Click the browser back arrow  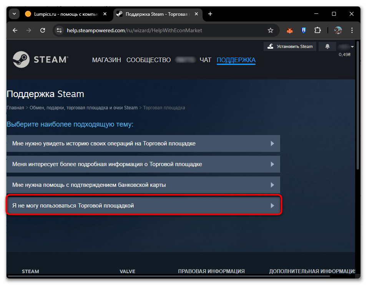coord(15,30)
